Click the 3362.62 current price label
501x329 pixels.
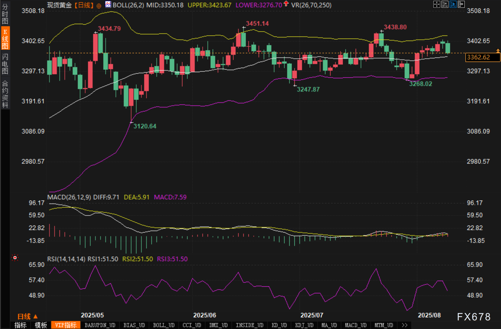click(482, 57)
